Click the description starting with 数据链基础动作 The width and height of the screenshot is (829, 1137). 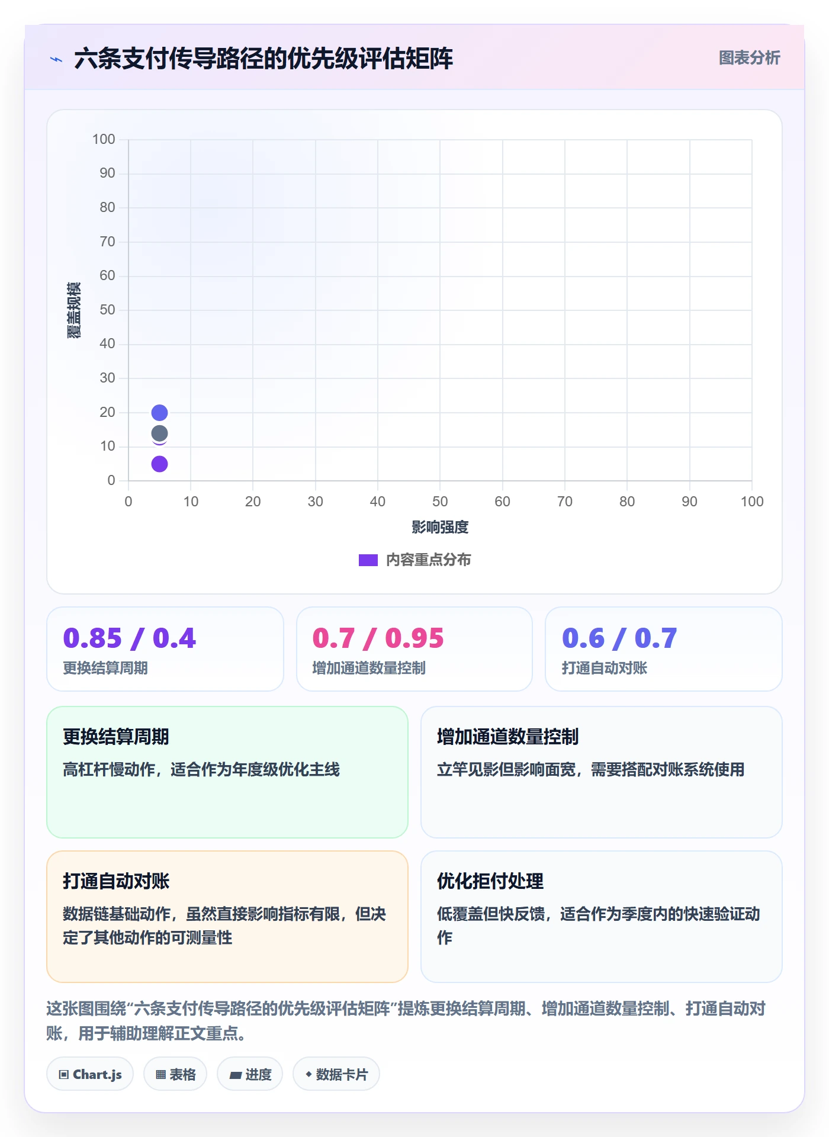pos(224,926)
